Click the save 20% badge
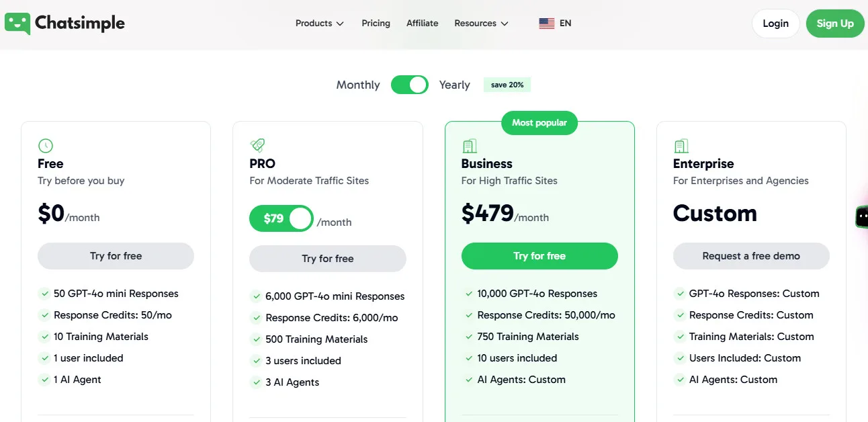Image resolution: width=868 pixels, height=422 pixels. [507, 85]
